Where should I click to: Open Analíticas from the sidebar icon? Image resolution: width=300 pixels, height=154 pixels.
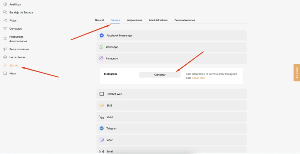(5, 4)
